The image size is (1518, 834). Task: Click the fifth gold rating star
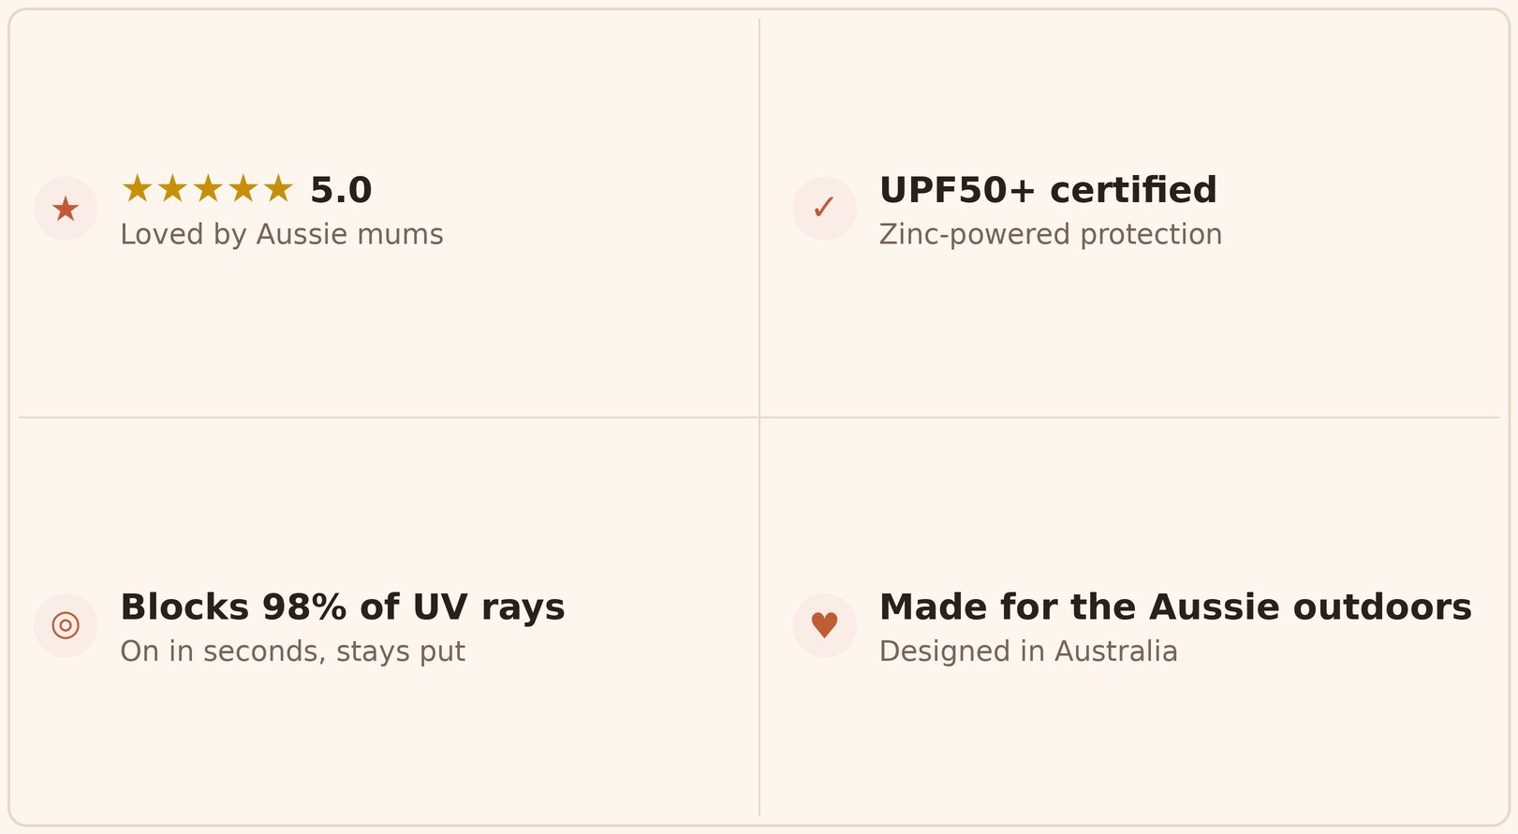[278, 189]
